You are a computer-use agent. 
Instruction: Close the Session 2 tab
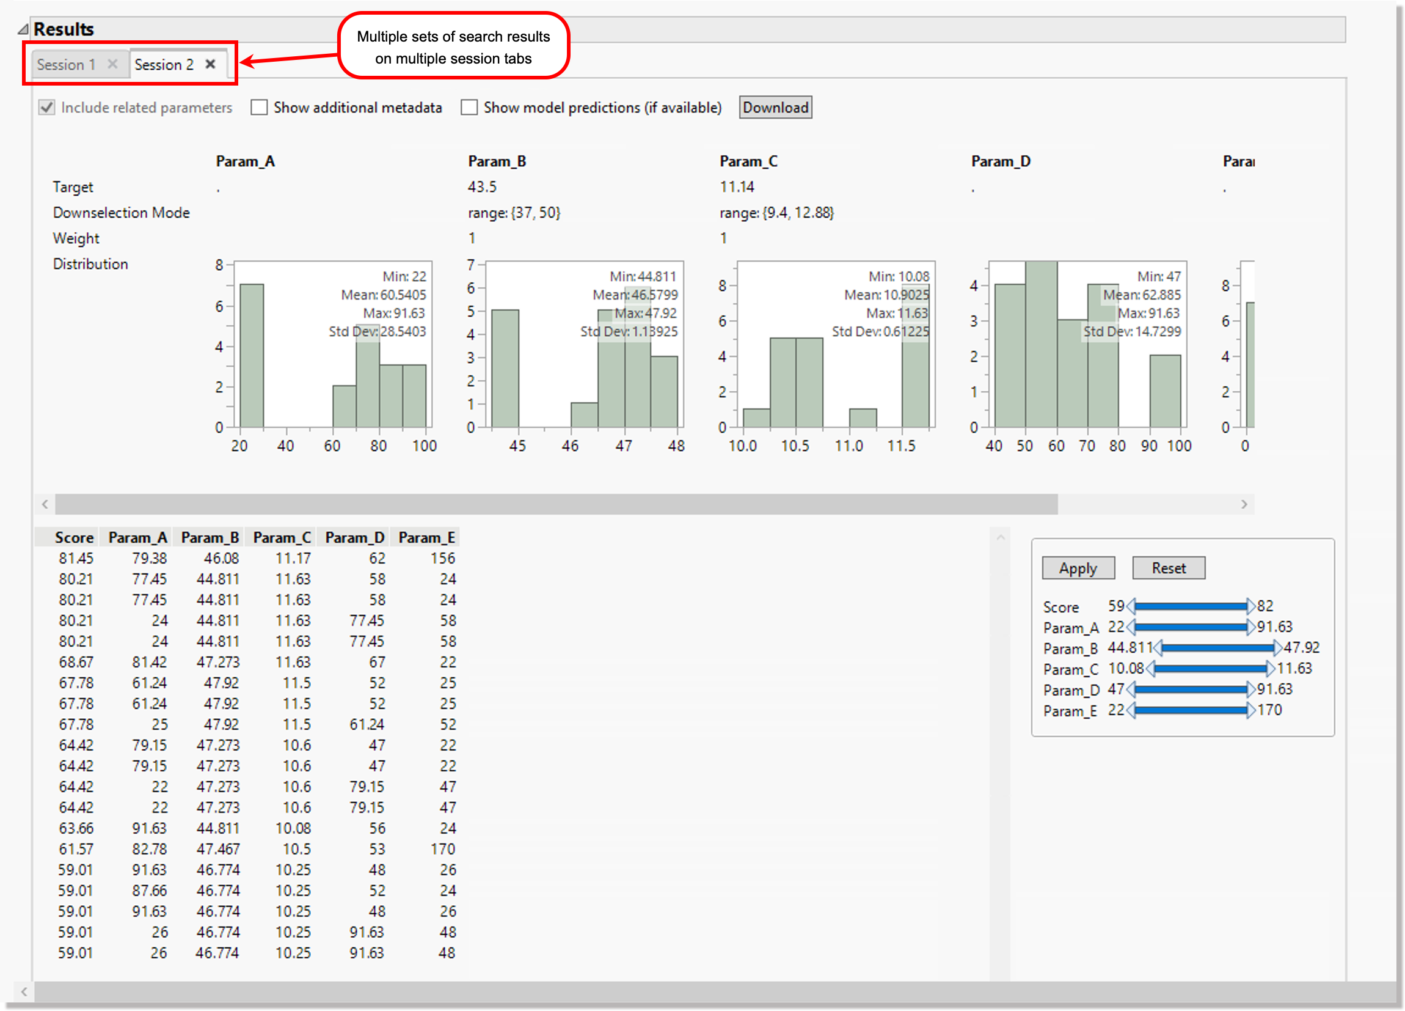pos(211,64)
